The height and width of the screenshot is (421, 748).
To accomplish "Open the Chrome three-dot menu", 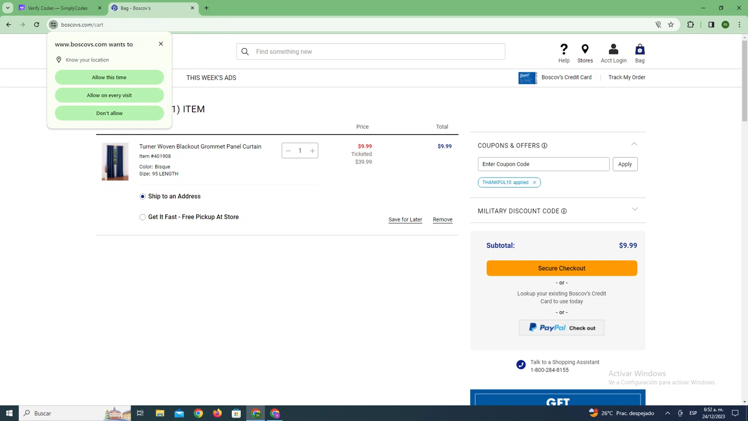I will tap(740, 24).
